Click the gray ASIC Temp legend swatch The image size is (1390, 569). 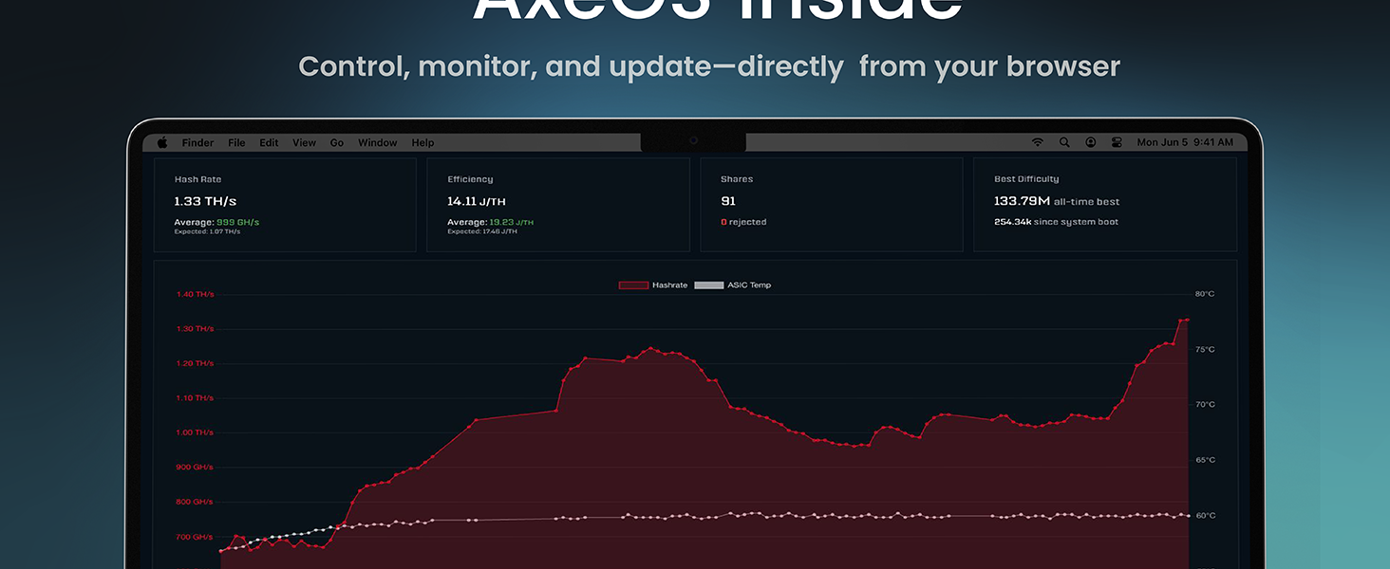tap(709, 285)
